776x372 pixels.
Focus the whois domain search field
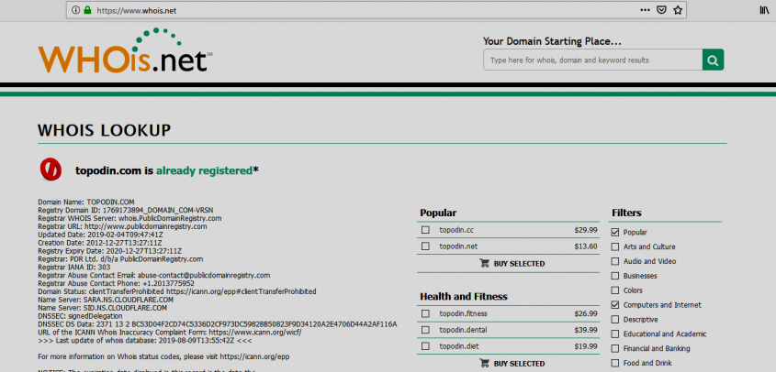pos(592,60)
